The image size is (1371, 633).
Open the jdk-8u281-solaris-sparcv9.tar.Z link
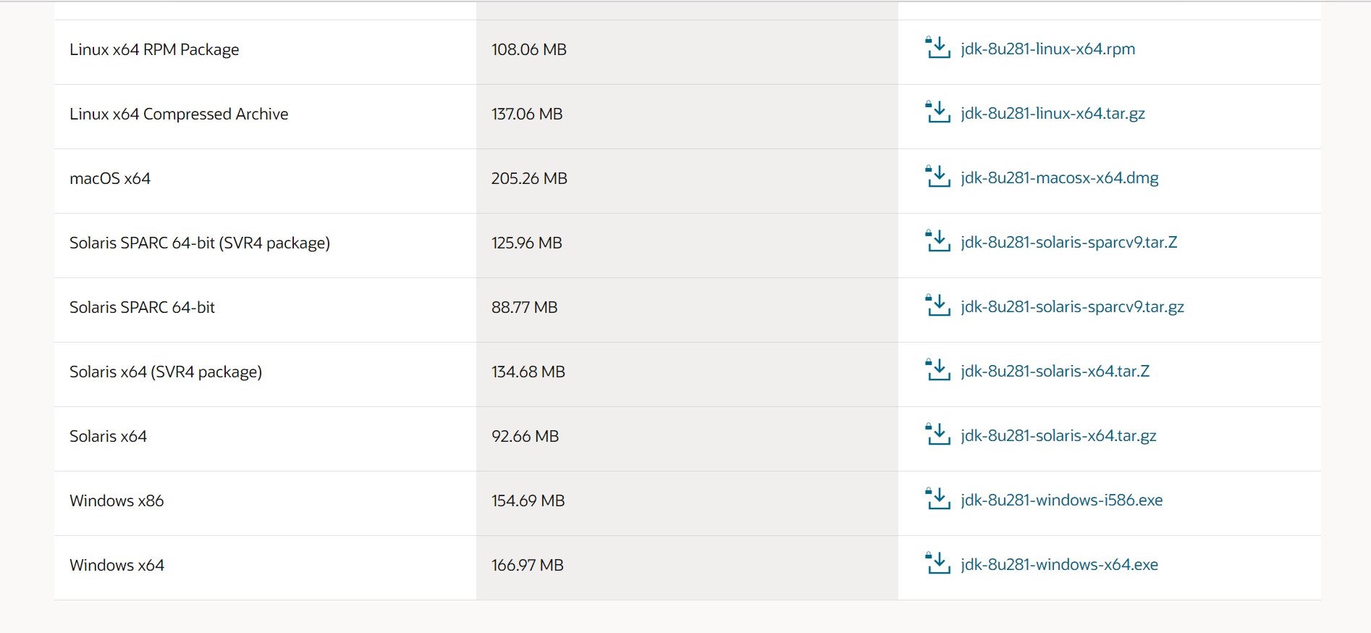click(x=1068, y=242)
